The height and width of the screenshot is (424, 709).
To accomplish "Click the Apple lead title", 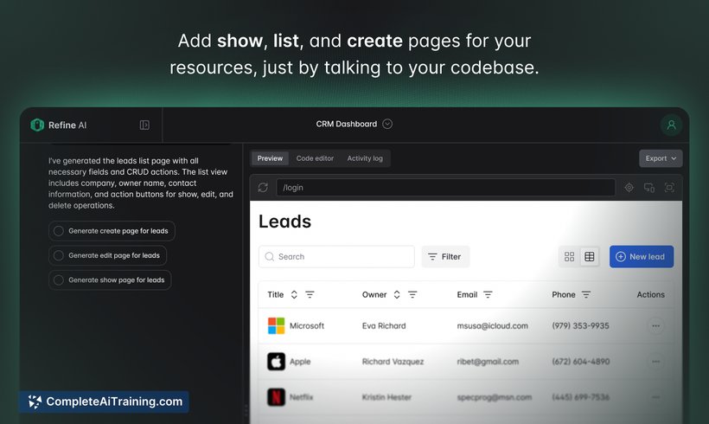I will click(x=300, y=362).
